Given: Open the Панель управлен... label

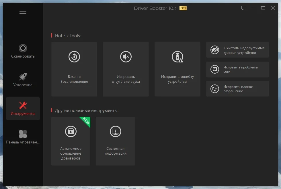Looking at the screenshot, I should (x=23, y=142).
